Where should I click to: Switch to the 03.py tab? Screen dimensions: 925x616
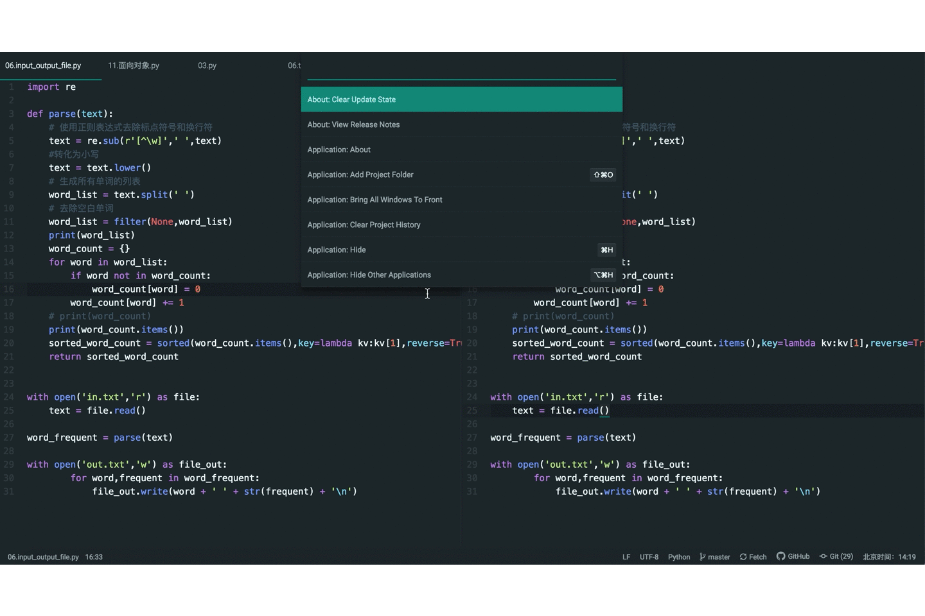click(x=207, y=65)
